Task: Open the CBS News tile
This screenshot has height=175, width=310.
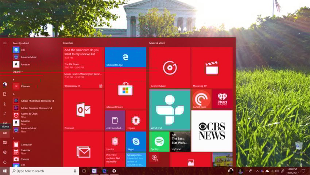Action: click(212, 131)
